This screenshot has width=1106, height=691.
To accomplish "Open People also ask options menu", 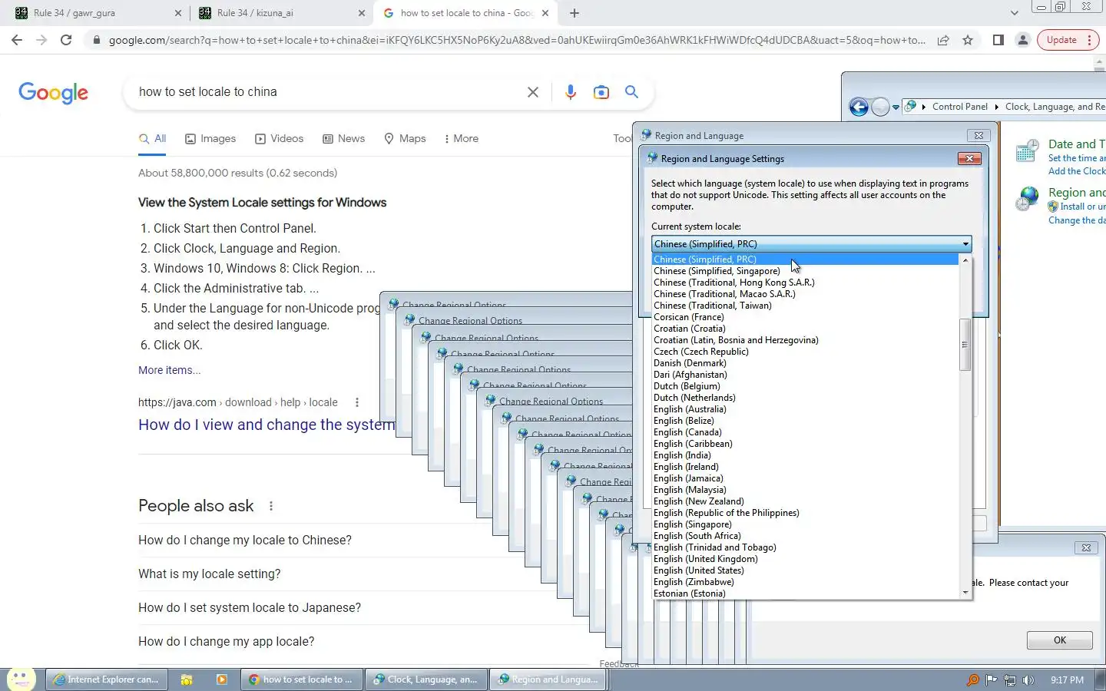I will 271,506.
